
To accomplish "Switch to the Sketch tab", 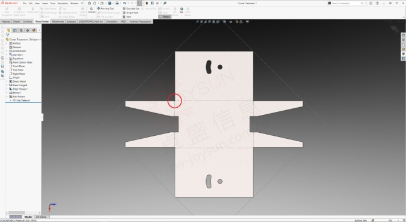I will tap(17, 22).
